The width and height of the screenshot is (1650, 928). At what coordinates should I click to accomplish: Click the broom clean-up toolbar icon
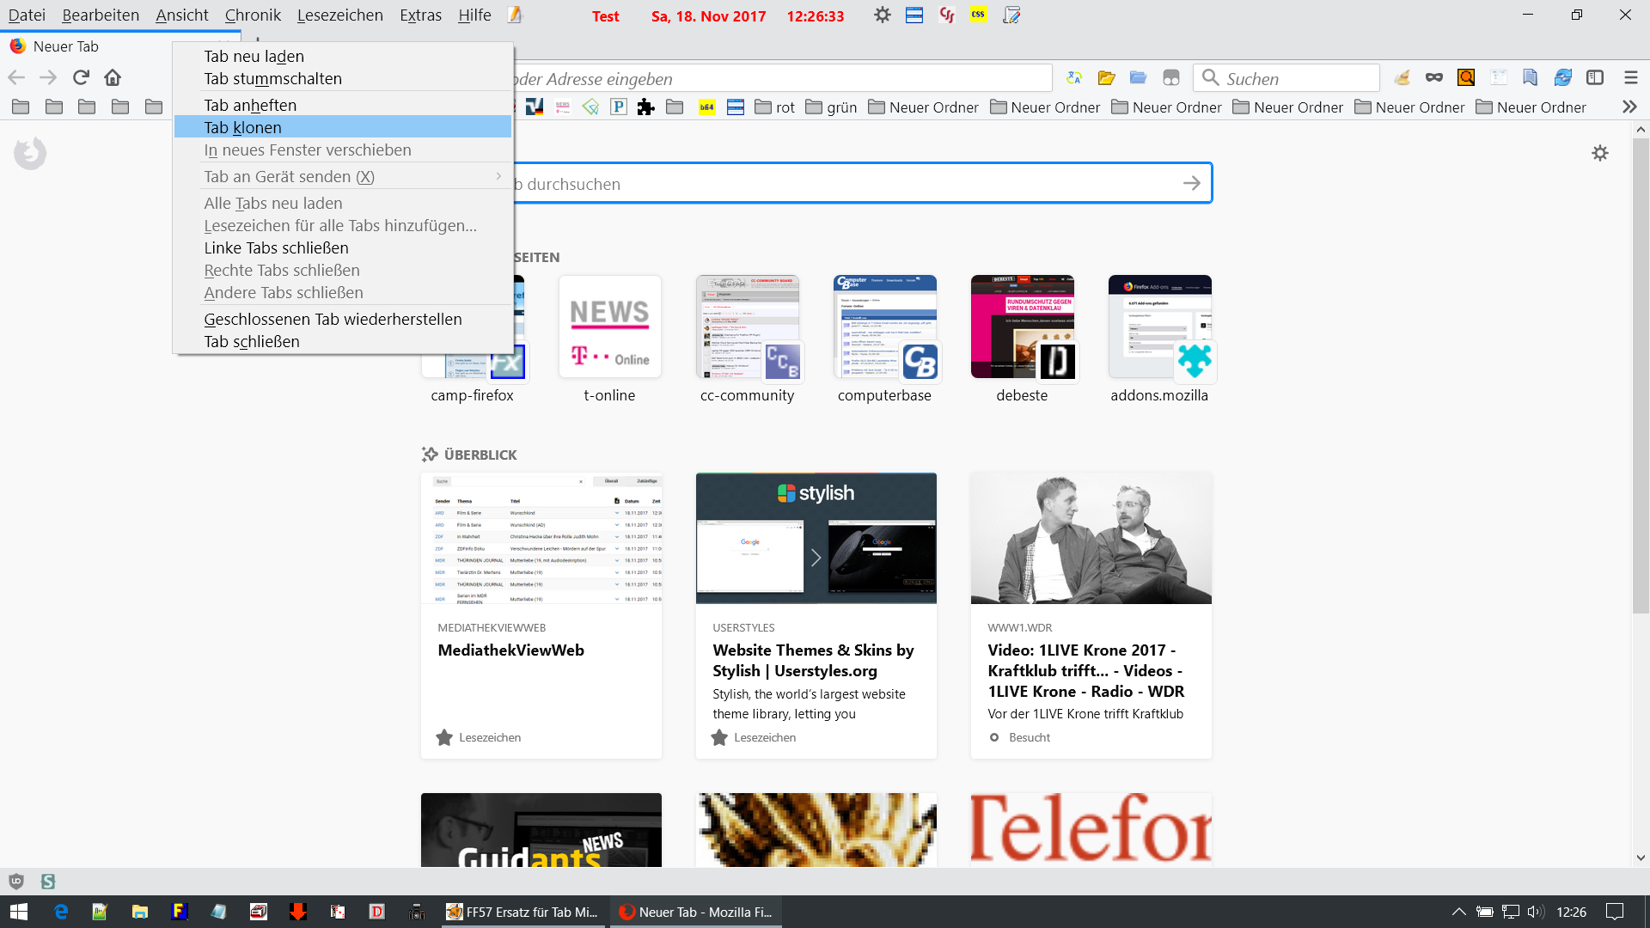click(1402, 78)
